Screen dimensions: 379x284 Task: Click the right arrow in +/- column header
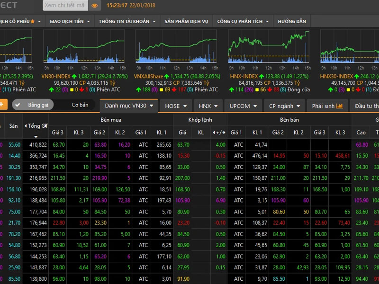click(224, 133)
